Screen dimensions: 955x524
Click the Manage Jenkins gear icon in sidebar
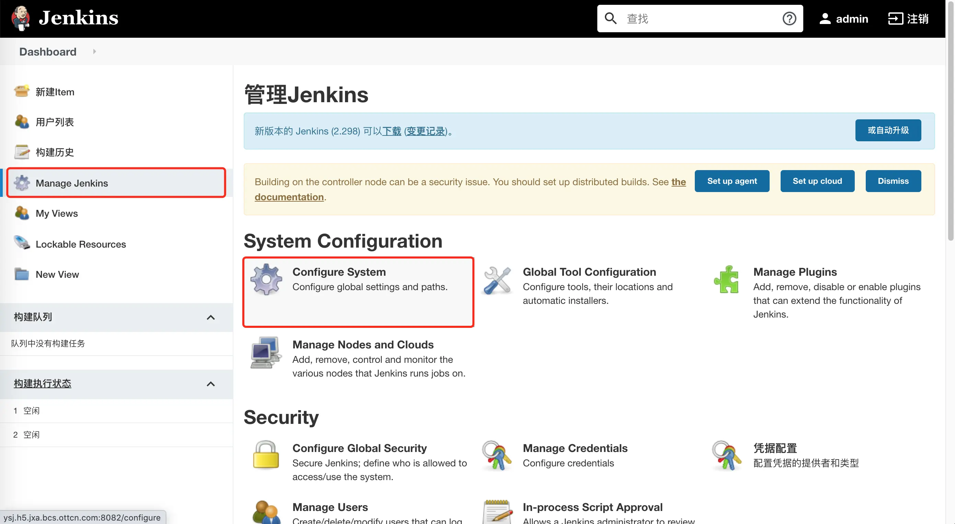(x=22, y=182)
